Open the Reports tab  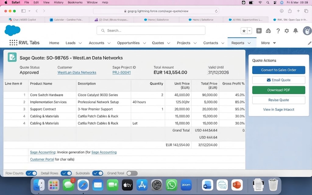(238, 43)
